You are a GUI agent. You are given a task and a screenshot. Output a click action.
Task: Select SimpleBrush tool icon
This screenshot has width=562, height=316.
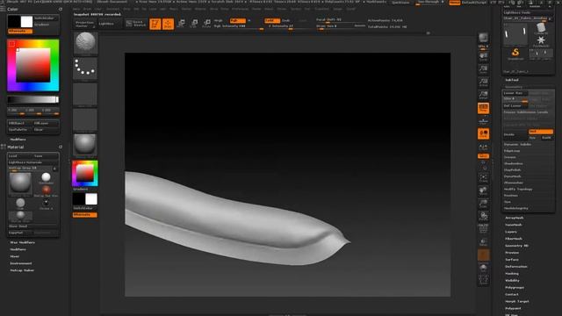tap(515, 54)
